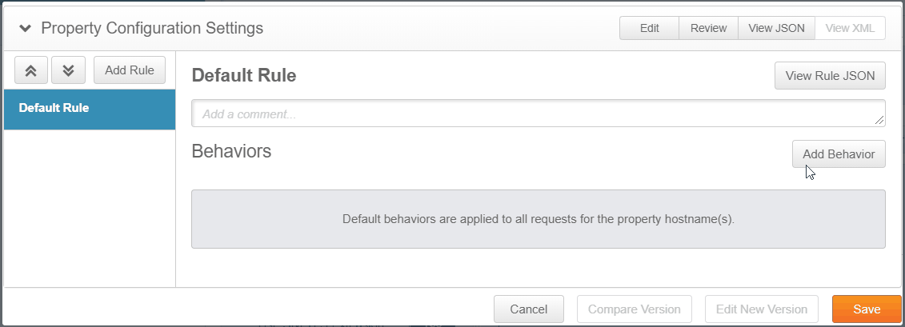The width and height of the screenshot is (905, 327).
Task: Click the Add Behavior button
Action: 839,154
